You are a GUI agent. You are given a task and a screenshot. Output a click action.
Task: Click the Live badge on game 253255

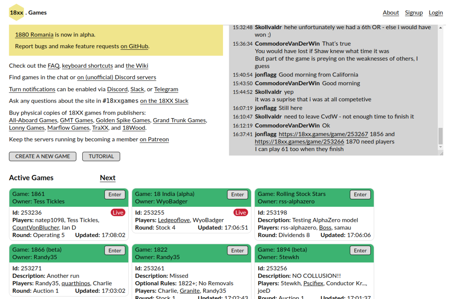[241, 212]
